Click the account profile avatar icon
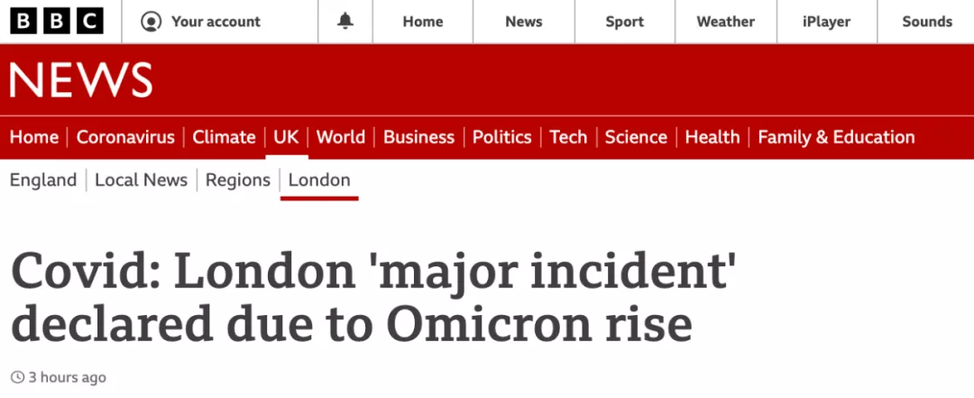The image size is (974, 398). [151, 22]
